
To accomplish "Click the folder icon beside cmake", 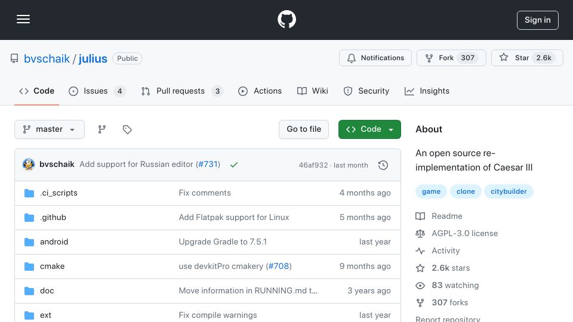I will click(x=29, y=267).
